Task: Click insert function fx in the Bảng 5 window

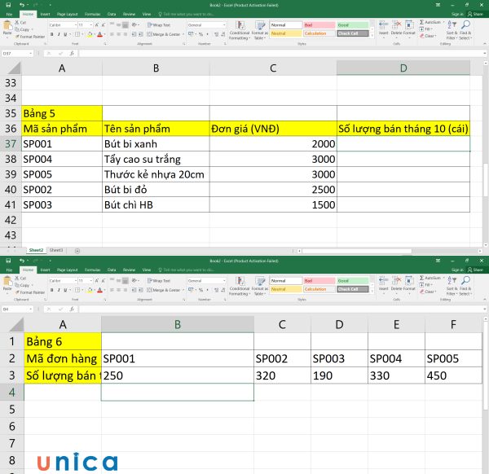Action: click(72, 53)
